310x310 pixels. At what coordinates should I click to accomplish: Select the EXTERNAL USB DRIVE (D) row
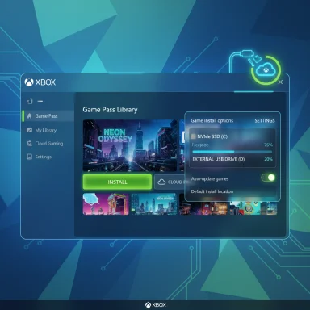click(x=232, y=159)
